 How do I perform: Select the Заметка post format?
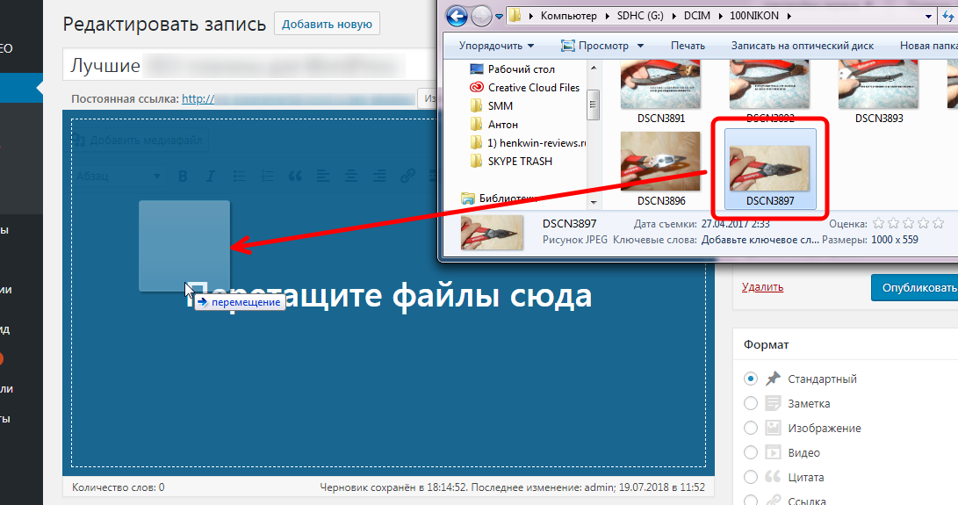[x=751, y=403]
